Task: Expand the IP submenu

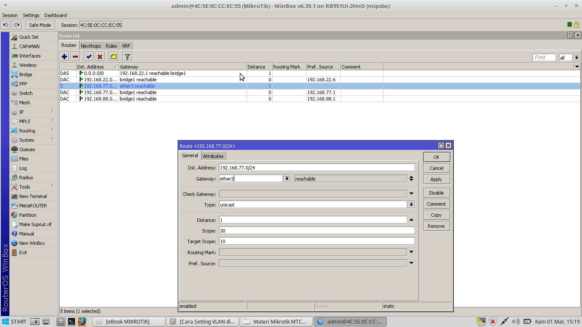Action: coord(34,112)
